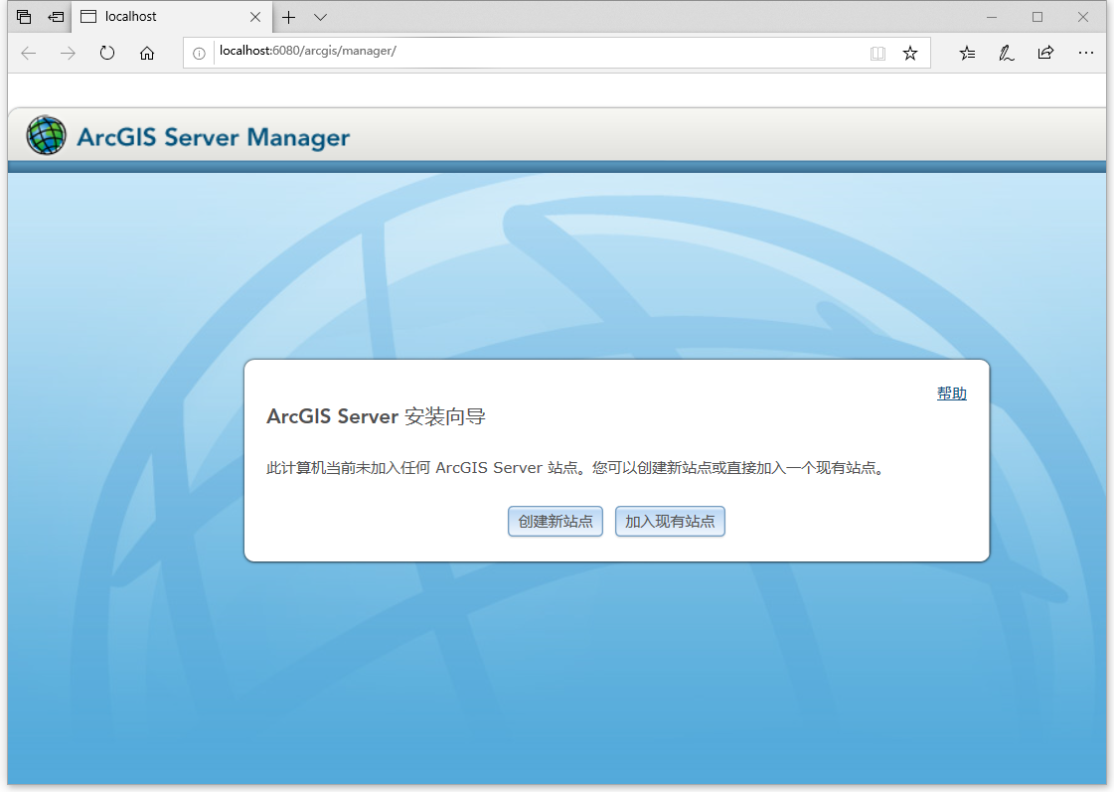This screenshot has height=792, width=1114.
Task: Click the ArcGIS Server 安装向导 heading
Action: (x=376, y=416)
